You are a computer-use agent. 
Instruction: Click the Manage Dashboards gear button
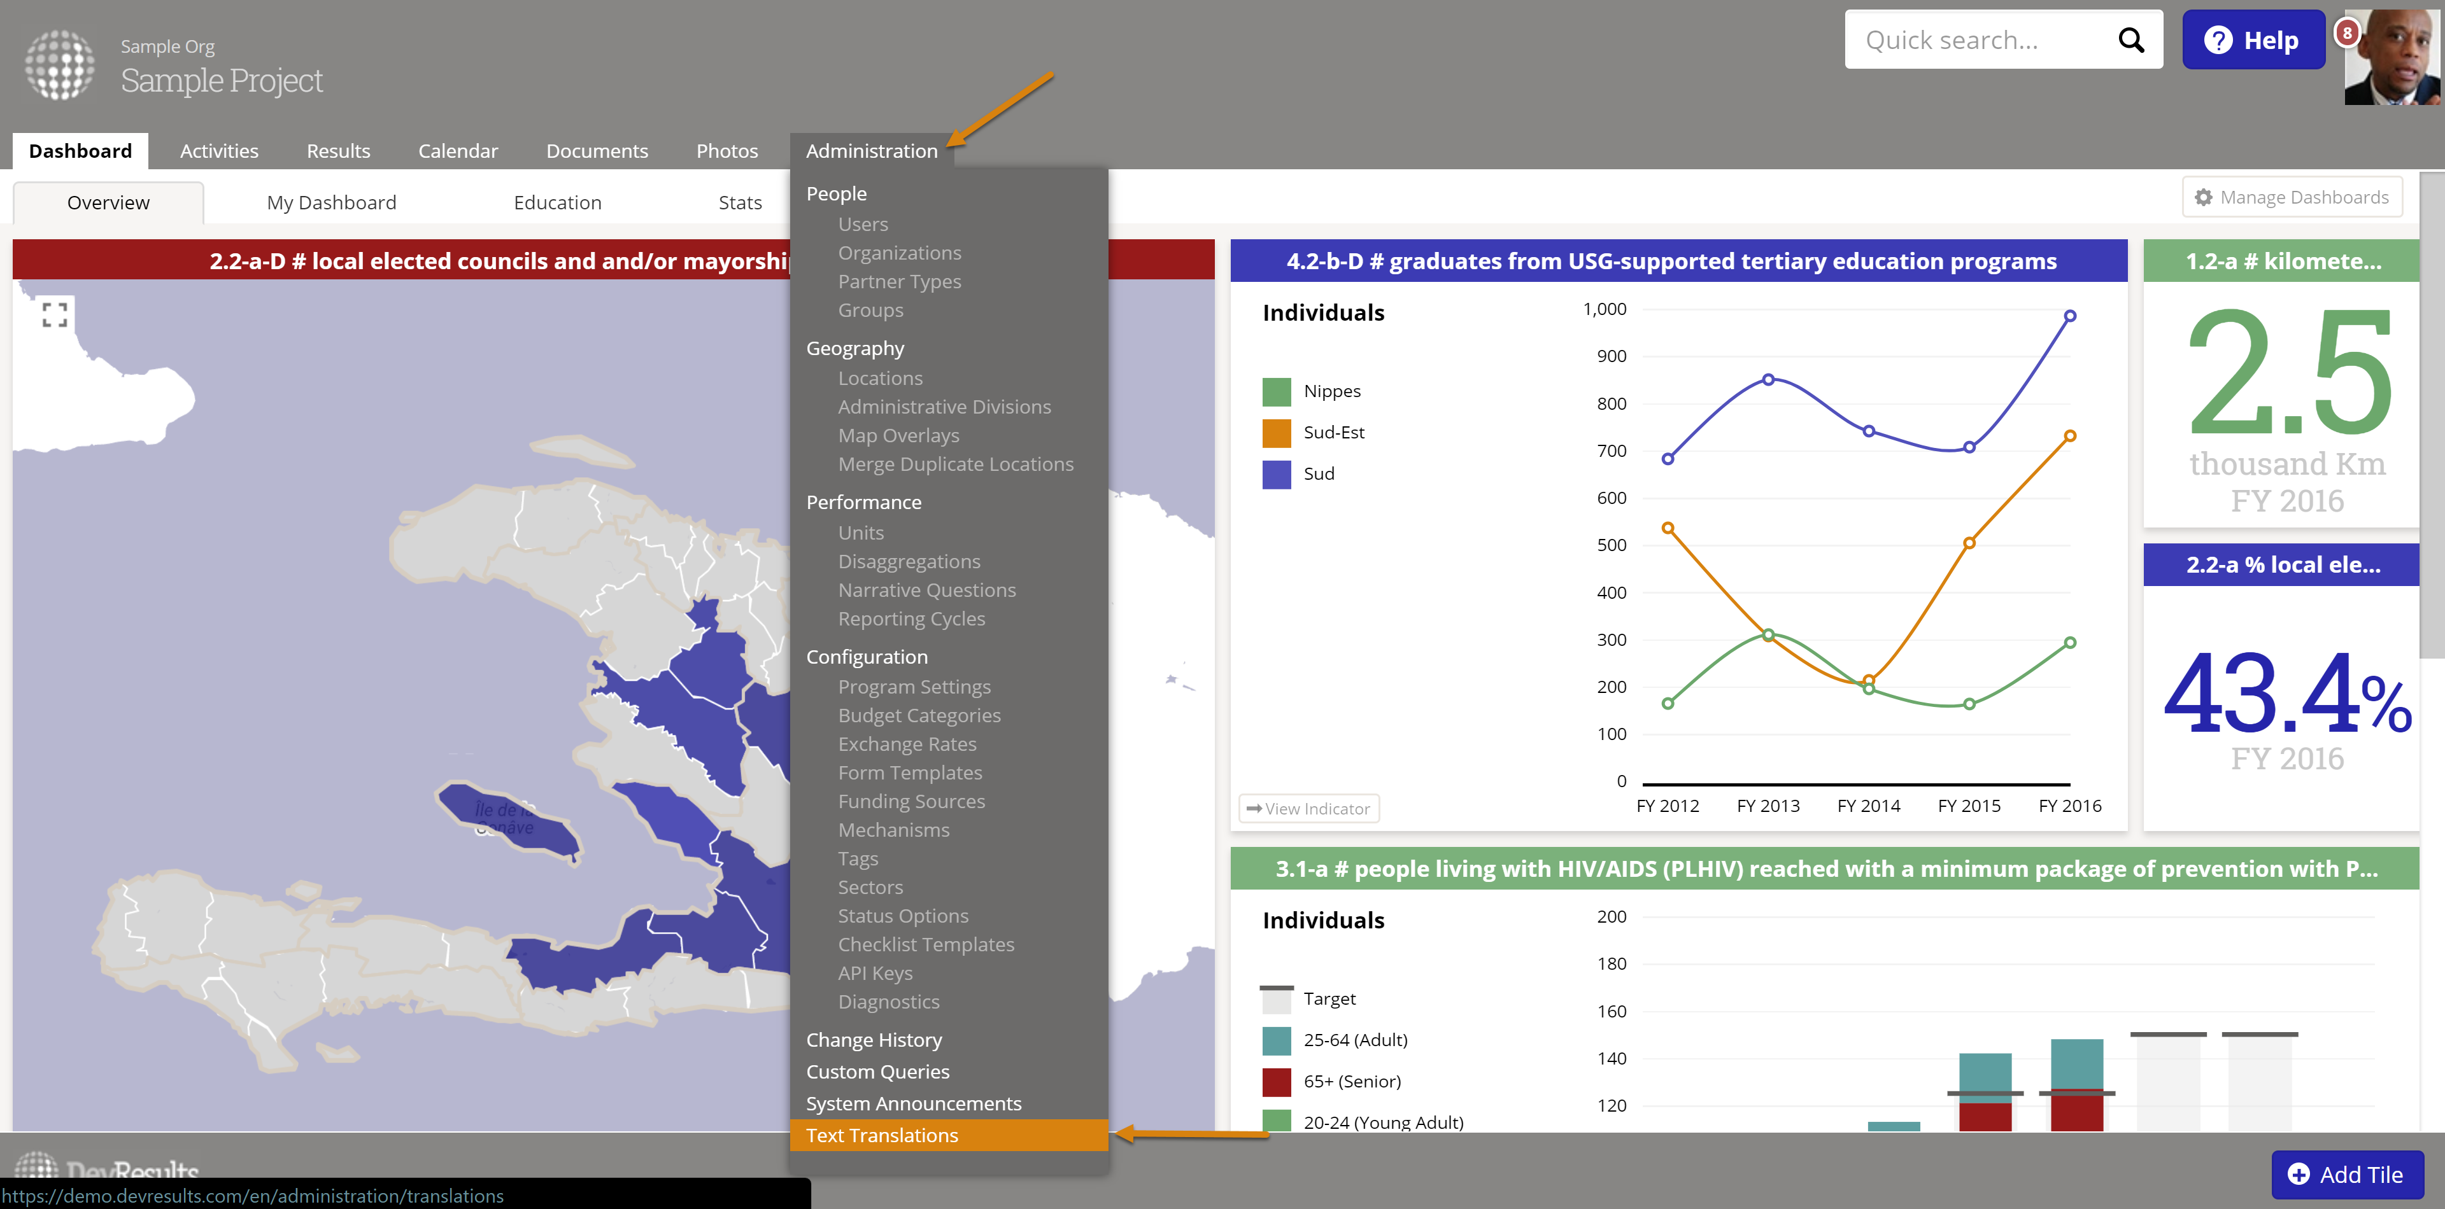(2292, 197)
